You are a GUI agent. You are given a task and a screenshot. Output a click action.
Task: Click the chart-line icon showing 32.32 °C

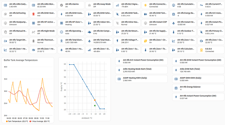point(6,50)
